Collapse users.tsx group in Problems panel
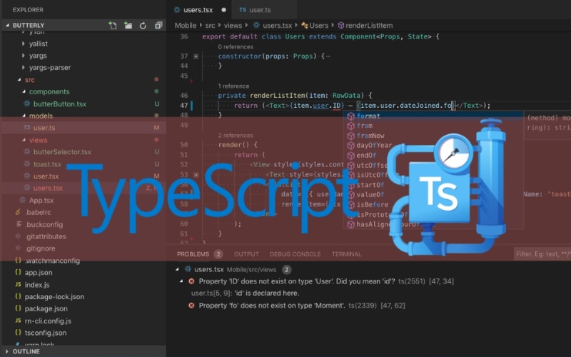The height and width of the screenshot is (357, 571). click(x=177, y=269)
